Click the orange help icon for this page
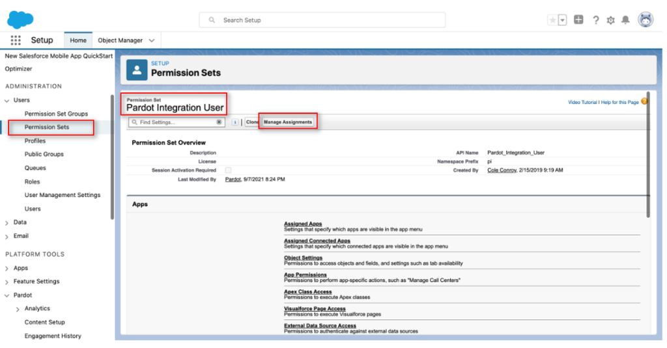 (644, 101)
